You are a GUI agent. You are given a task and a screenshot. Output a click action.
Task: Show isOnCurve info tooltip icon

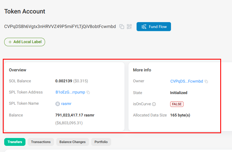(154, 104)
